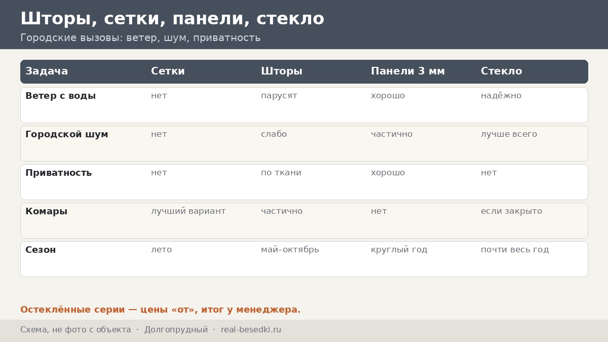Click the "лучший вариант" cell
The height and width of the screenshot is (342, 608).
coord(188,211)
